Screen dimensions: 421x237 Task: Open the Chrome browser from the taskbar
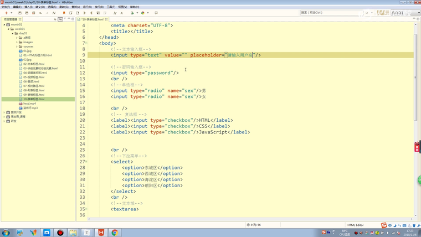click(x=115, y=233)
